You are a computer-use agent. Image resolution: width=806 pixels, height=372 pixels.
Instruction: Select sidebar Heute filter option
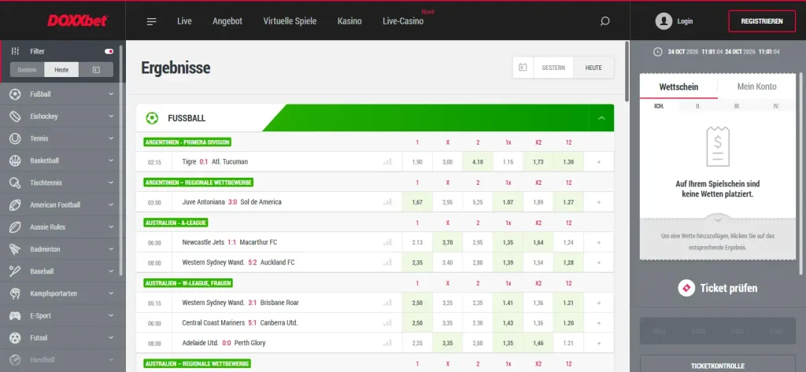[61, 69]
